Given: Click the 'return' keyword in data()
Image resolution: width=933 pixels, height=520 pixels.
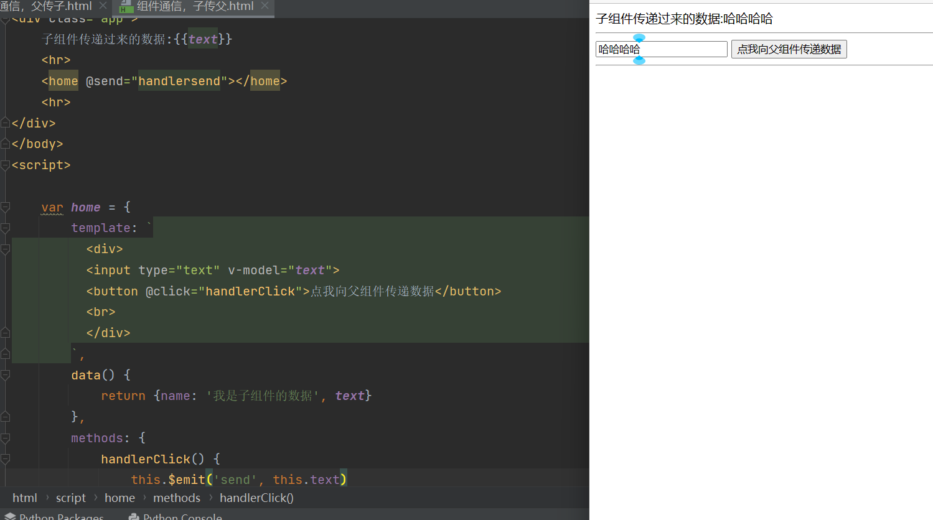Looking at the screenshot, I should point(123,396).
